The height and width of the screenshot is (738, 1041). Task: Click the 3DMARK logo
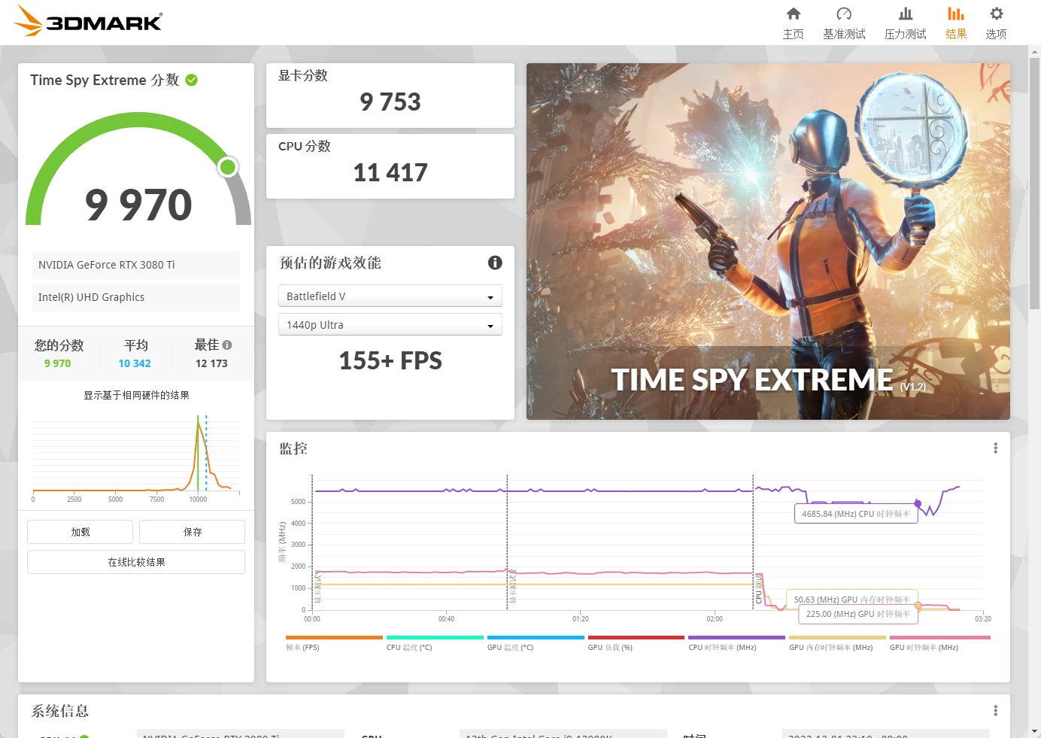point(87,21)
